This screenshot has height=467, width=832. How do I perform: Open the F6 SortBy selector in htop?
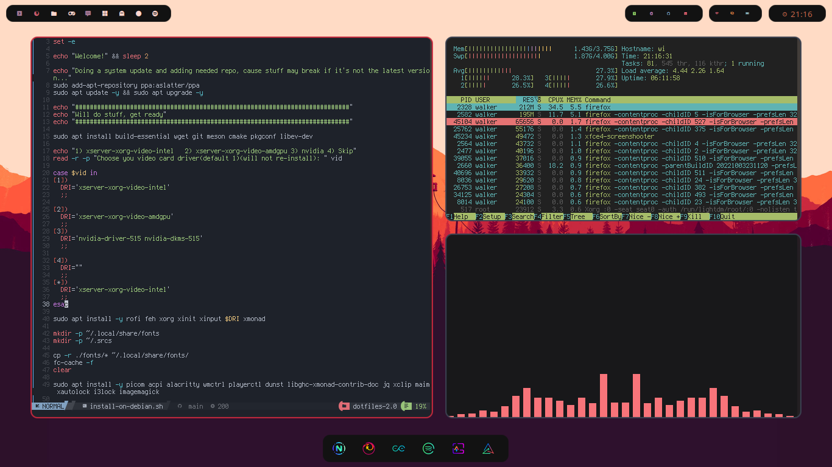(x=607, y=216)
